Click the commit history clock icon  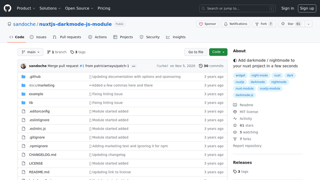(x=201, y=66)
